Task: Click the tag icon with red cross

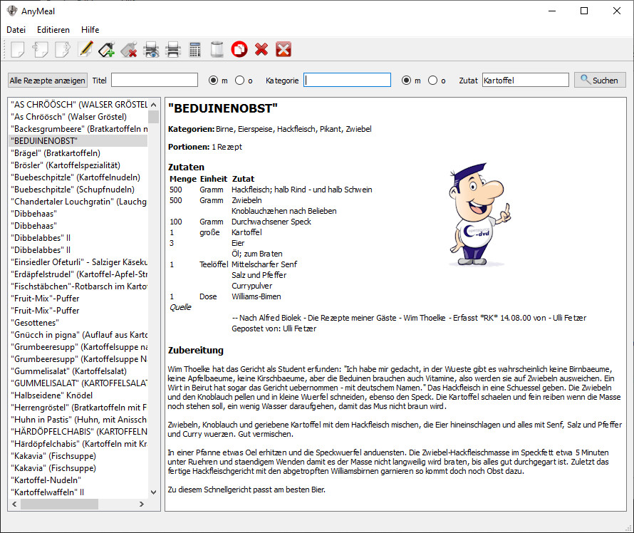Action: click(x=129, y=49)
